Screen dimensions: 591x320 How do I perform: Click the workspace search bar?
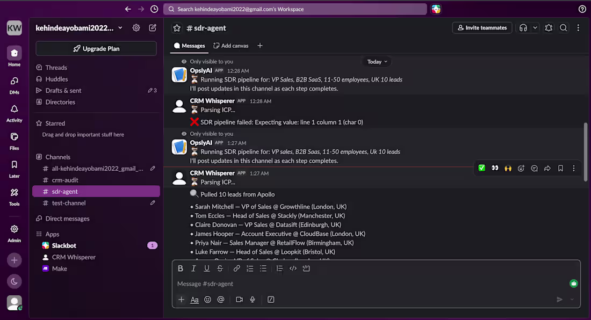tap(295, 9)
